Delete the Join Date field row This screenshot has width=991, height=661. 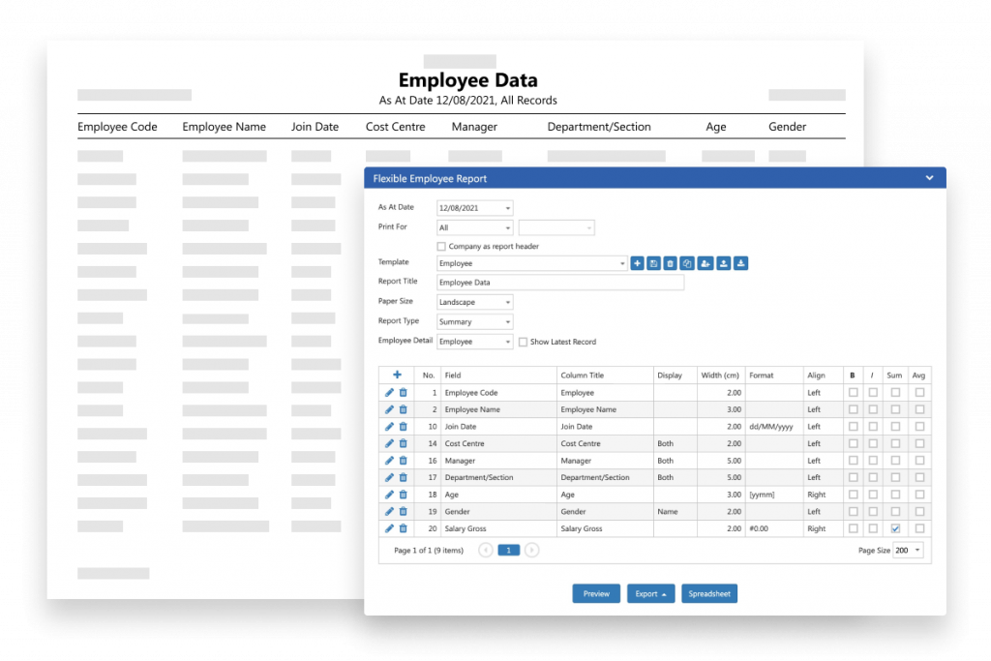point(404,427)
